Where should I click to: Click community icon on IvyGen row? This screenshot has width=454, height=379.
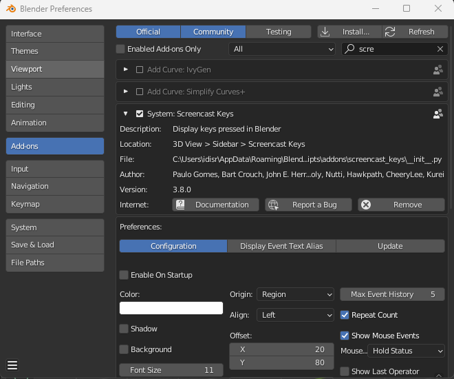[x=437, y=70]
